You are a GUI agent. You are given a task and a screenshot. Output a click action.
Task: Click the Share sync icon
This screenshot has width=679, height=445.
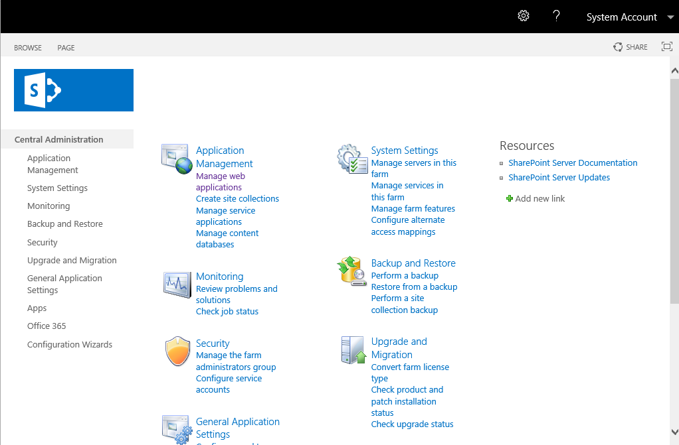(617, 47)
